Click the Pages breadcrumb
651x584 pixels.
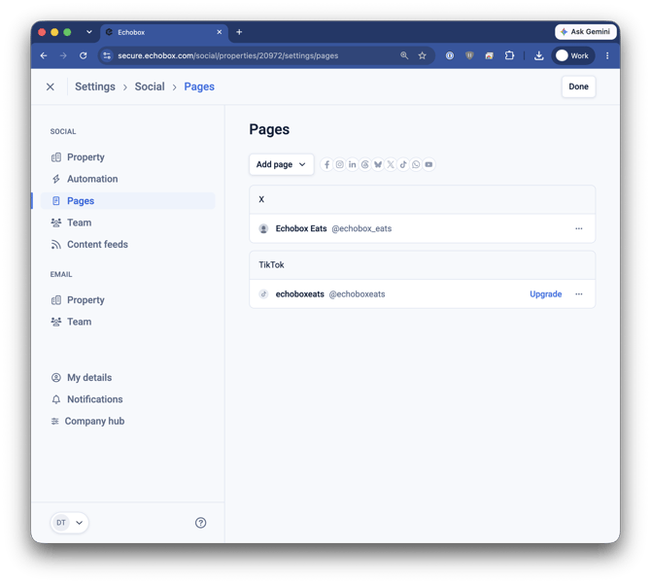point(199,86)
